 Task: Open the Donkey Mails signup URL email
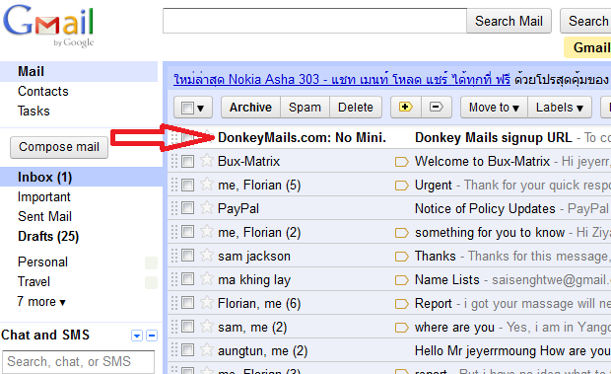(x=389, y=137)
